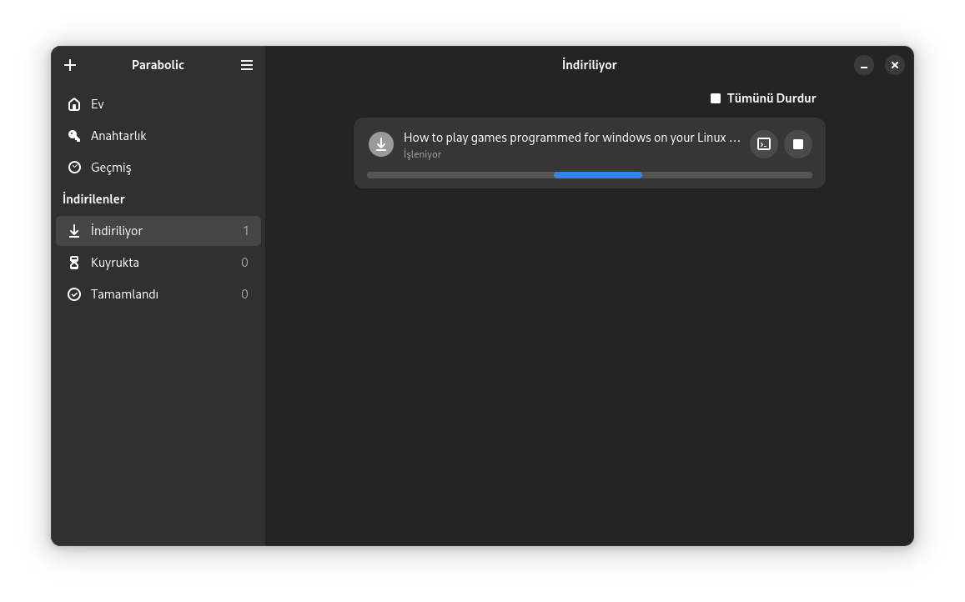
Task: Open the download's terminal log icon
Action: [x=763, y=144]
